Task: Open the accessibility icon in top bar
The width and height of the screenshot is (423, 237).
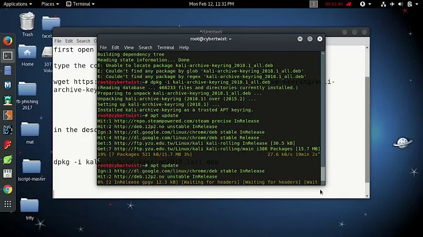Action: [362, 4]
